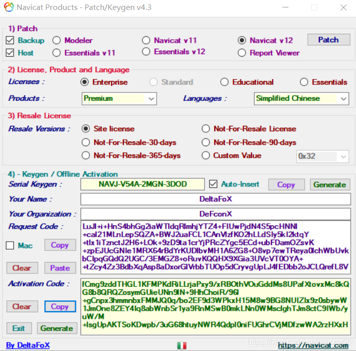Choose Not-For-Resale-30-days option
Image resolution: width=356 pixels, height=351 pixels.
pyautogui.click(x=86, y=142)
